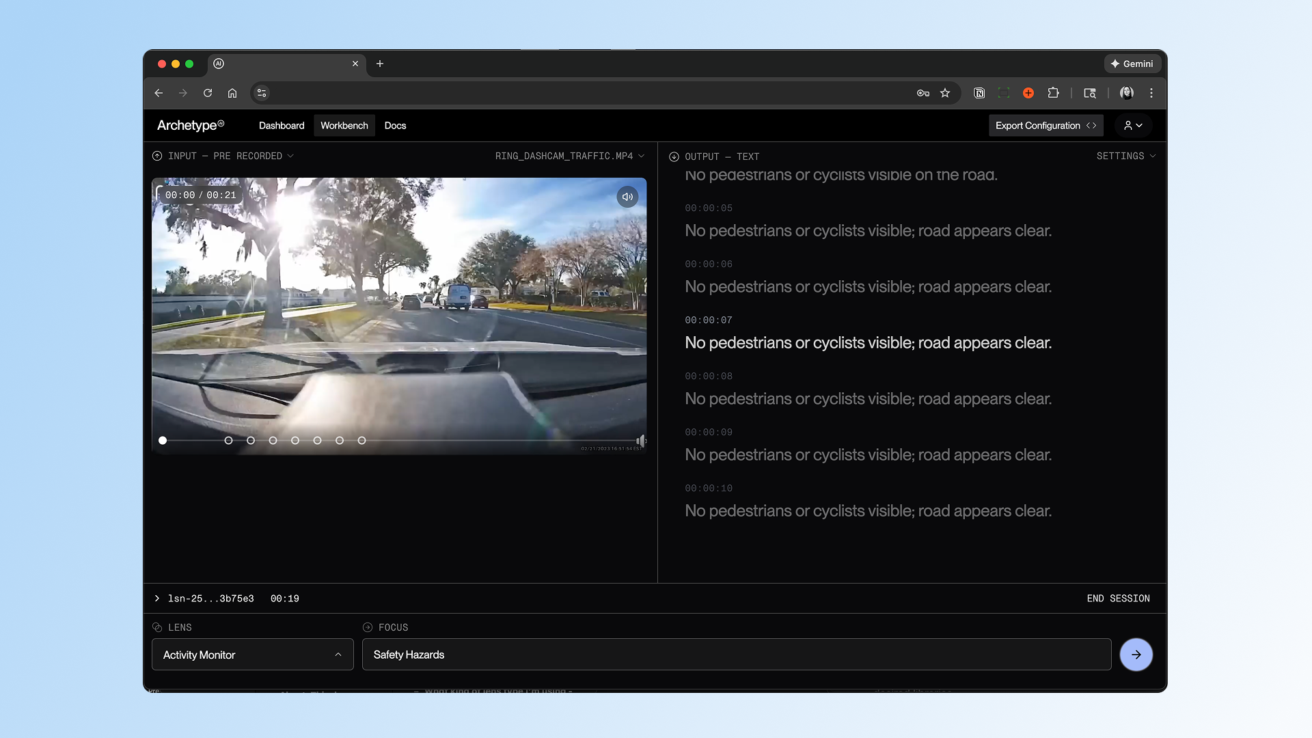
Task: Click the orange record extension icon
Action: pos(1028,93)
